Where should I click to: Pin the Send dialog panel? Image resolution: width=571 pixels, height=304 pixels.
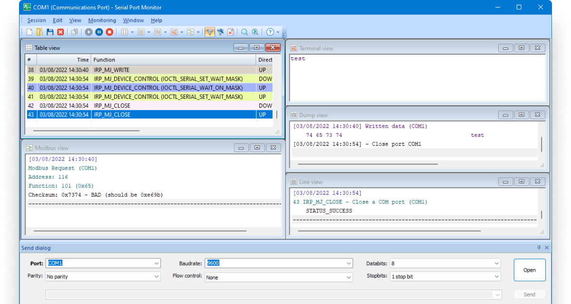[539, 247]
